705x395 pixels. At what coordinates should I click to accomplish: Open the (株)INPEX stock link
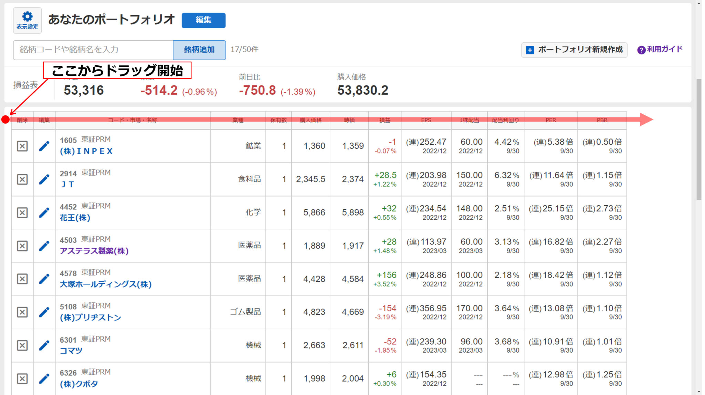[86, 151]
